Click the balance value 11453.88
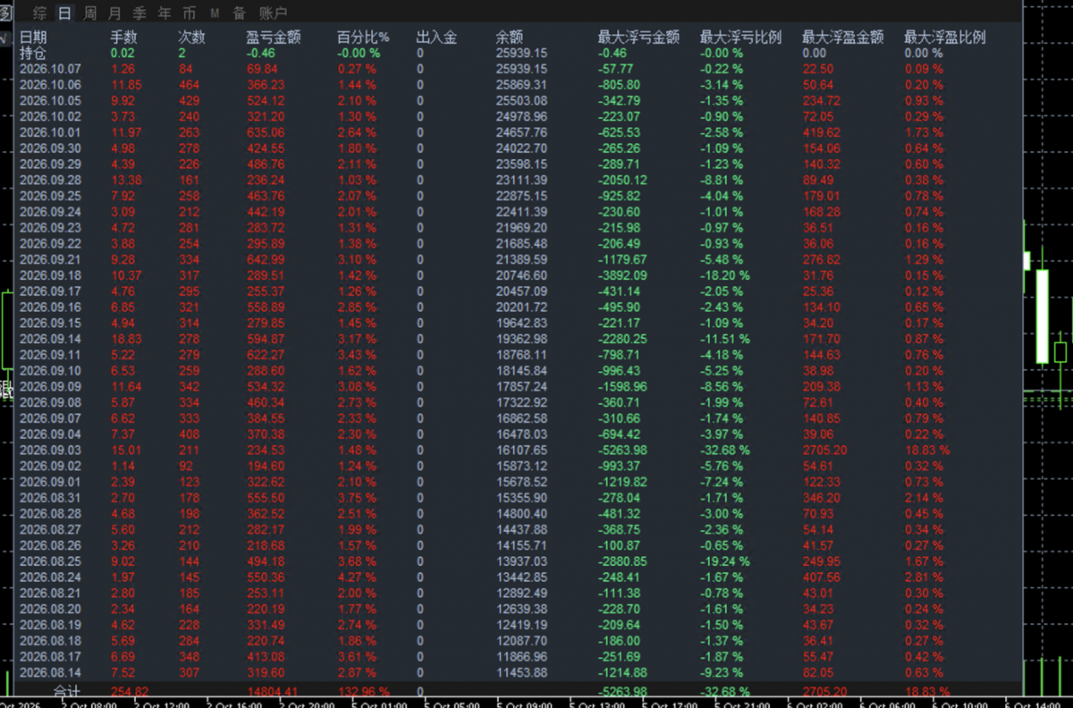The width and height of the screenshot is (1073, 708). [x=521, y=672]
